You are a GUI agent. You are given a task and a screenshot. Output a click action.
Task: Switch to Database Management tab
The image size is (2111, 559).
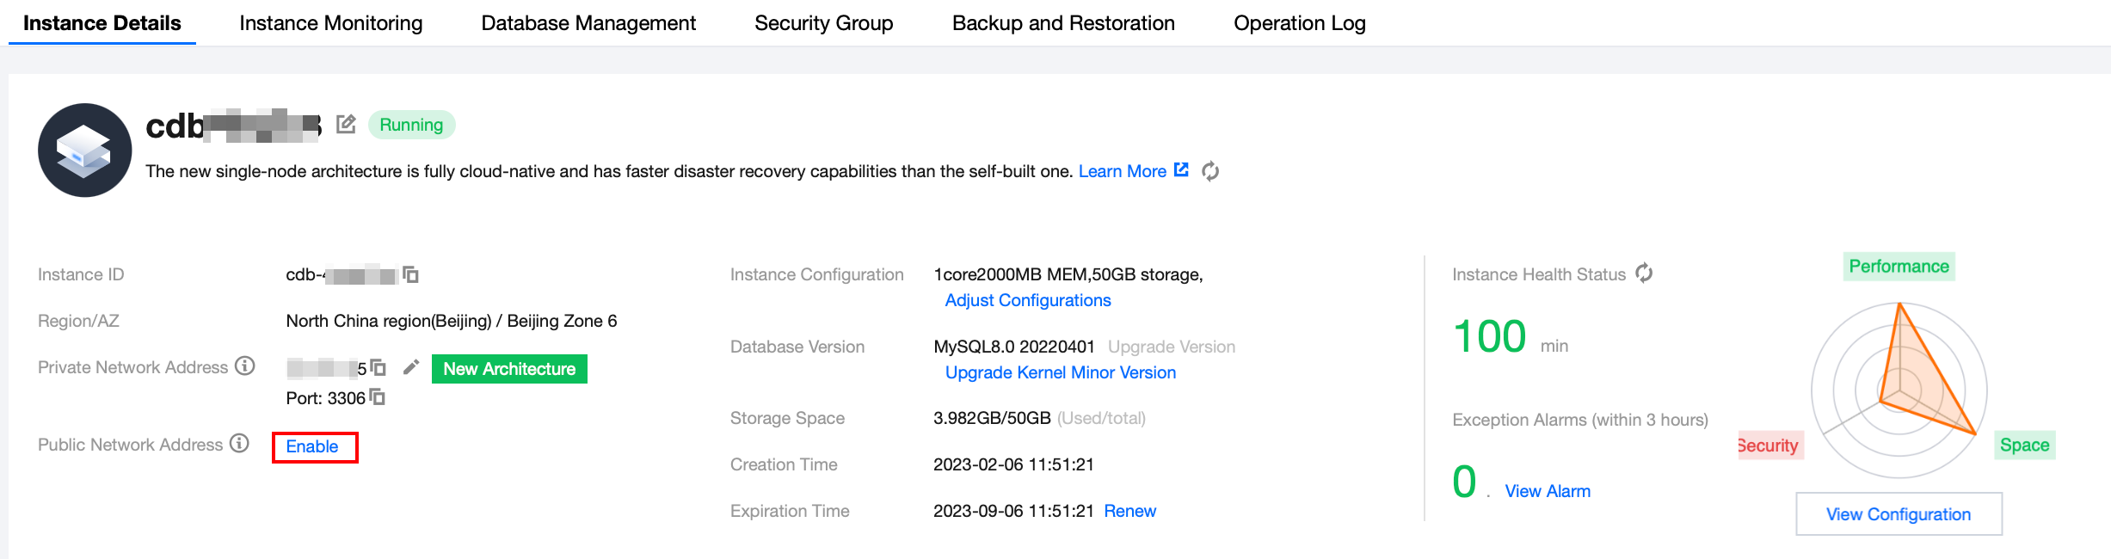click(x=588, y=23)
